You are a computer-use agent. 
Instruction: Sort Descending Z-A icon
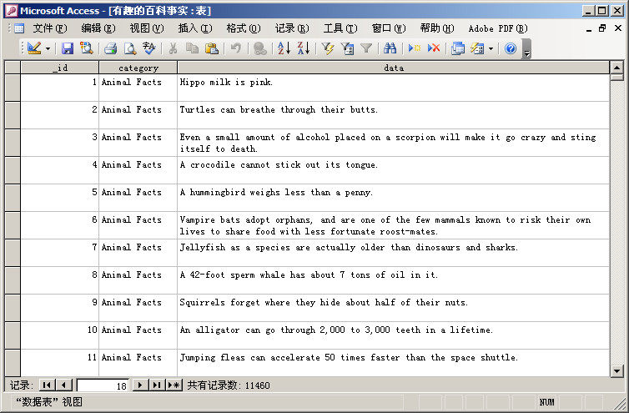coord(304,48)
